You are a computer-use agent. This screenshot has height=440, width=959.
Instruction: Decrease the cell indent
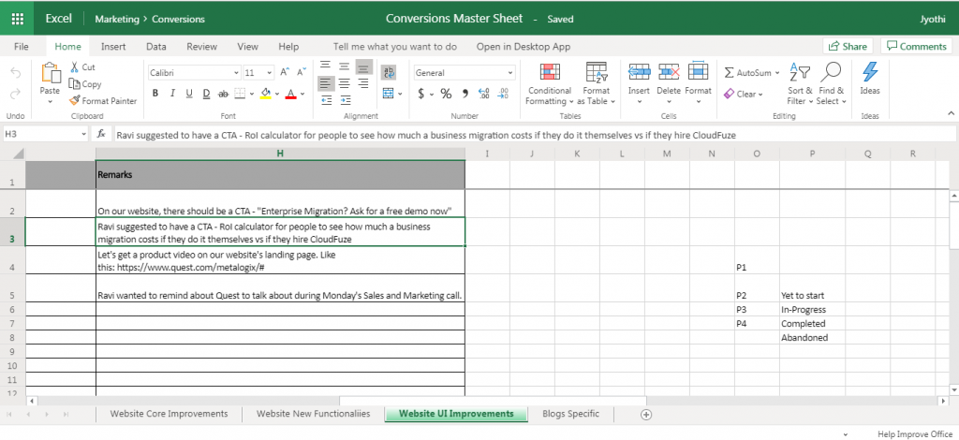326,99
